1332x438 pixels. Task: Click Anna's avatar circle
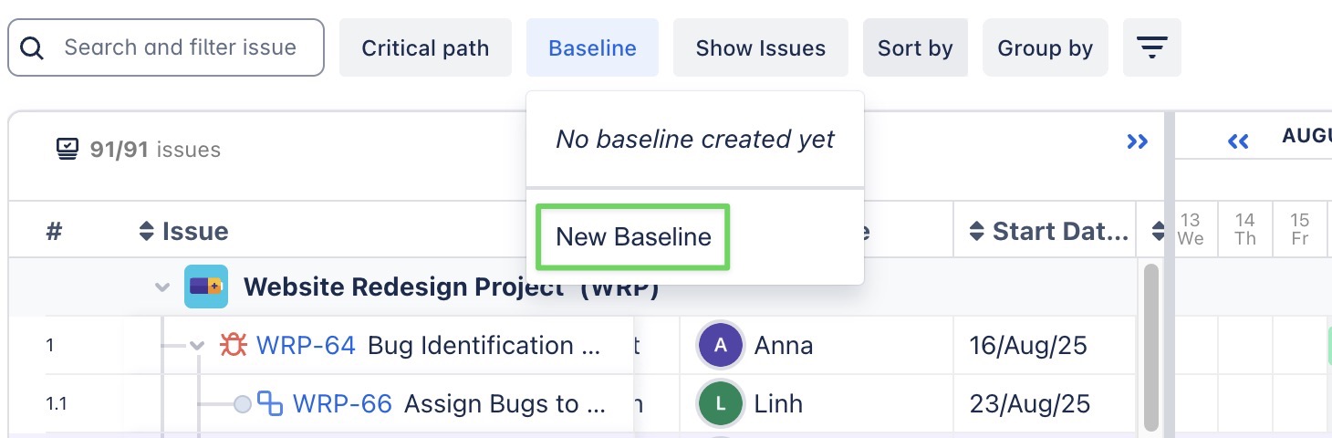[721, 346]
